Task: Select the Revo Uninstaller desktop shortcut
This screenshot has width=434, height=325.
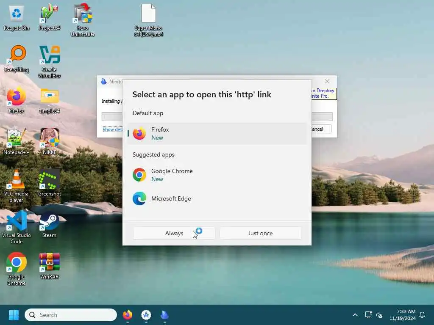Action: 83,20
